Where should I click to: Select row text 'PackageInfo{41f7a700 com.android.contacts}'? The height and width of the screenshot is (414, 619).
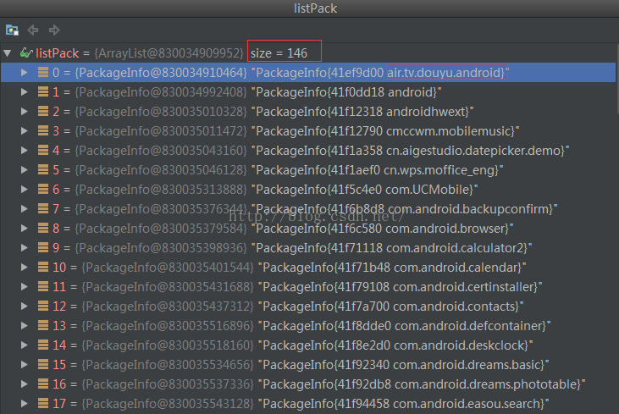pyautogui.click(x=391, y=306)
